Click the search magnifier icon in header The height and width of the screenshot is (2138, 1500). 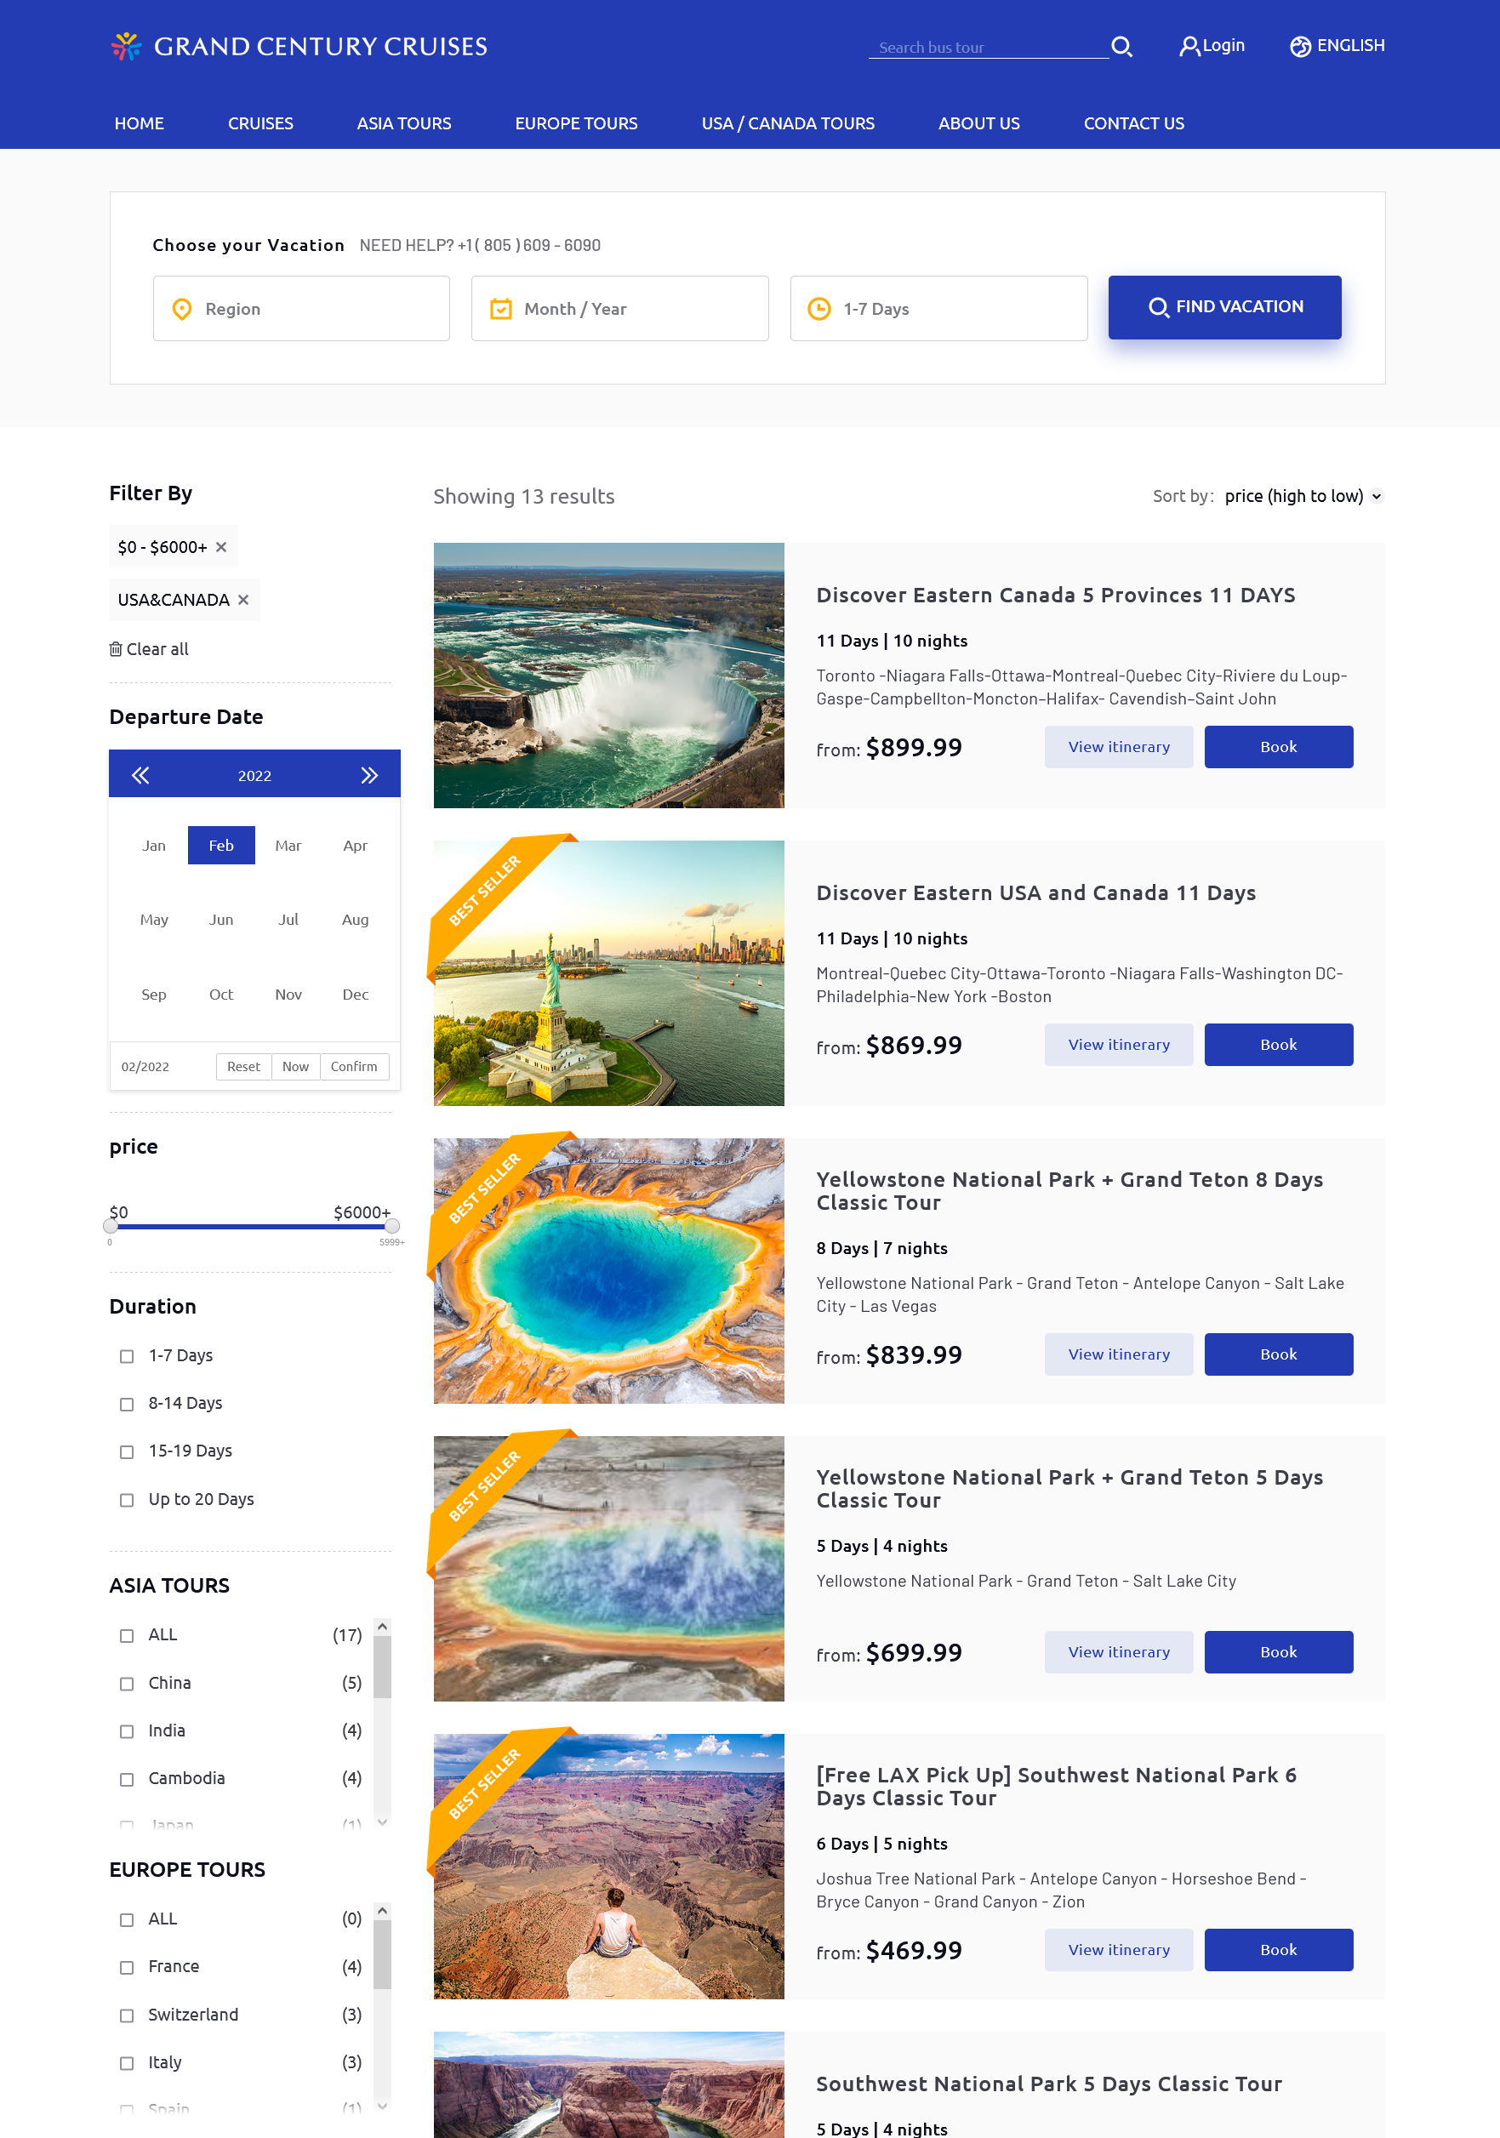1122,47
